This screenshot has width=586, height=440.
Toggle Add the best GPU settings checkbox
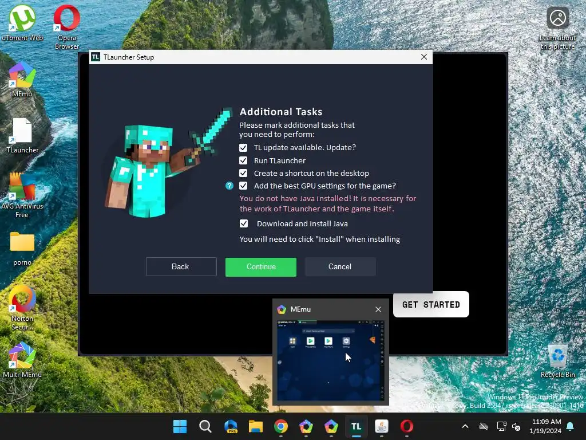click(243, 186)
